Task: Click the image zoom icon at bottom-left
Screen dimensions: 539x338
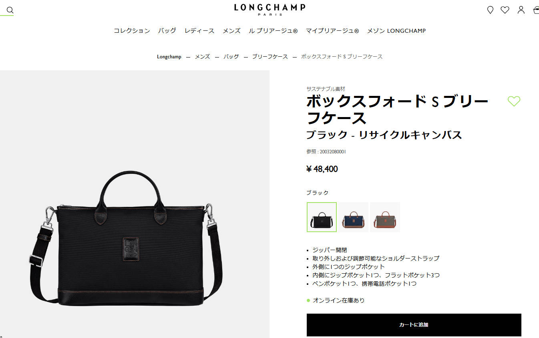Action: tap(1, 336)
